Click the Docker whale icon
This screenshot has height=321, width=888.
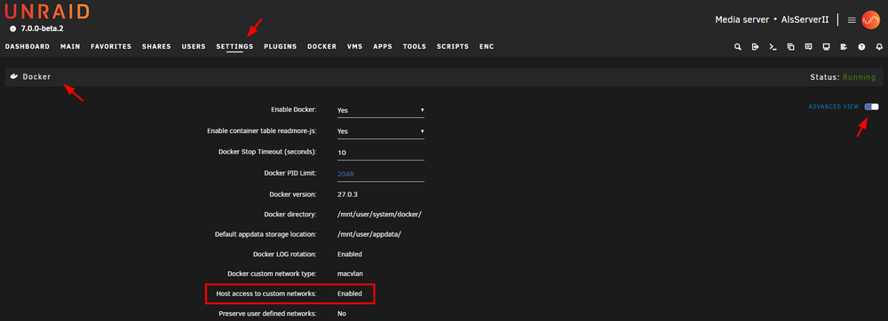pyautogui.click(x=14, y=76)
